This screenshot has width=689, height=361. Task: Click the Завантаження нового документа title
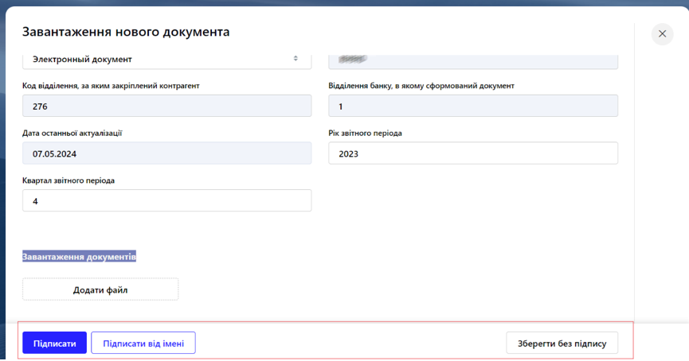[x=126, y=32]
